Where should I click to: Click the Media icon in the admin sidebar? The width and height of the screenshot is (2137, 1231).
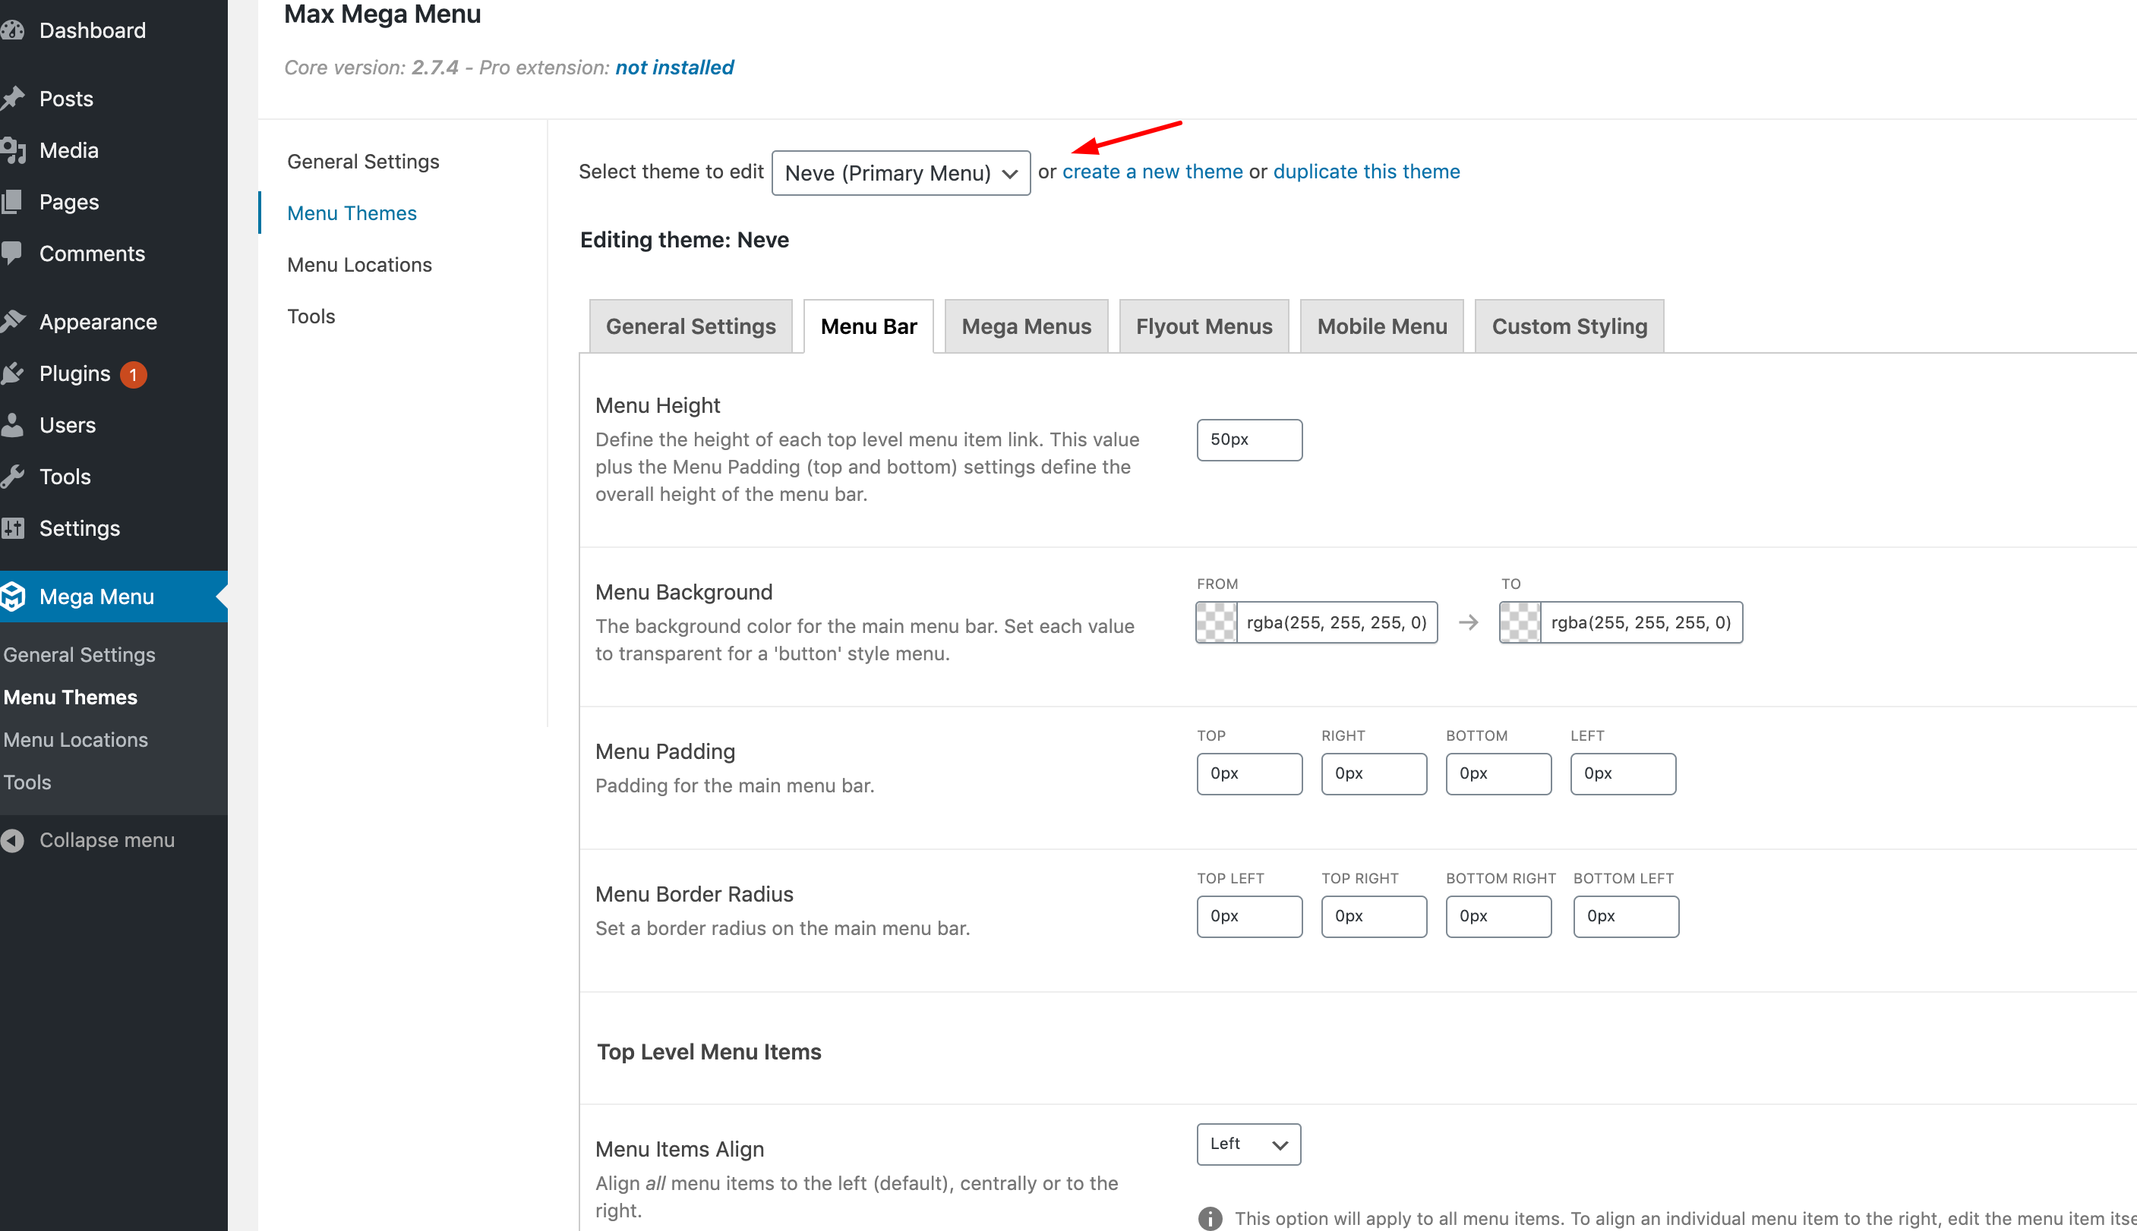click(x=14, y=150)
